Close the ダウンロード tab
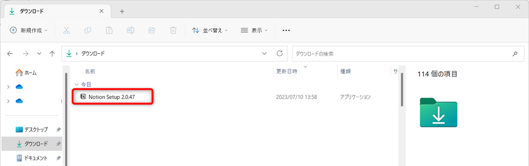Image resolution: width=529 pixels, height=166 pixels. [x=102, y=11]
